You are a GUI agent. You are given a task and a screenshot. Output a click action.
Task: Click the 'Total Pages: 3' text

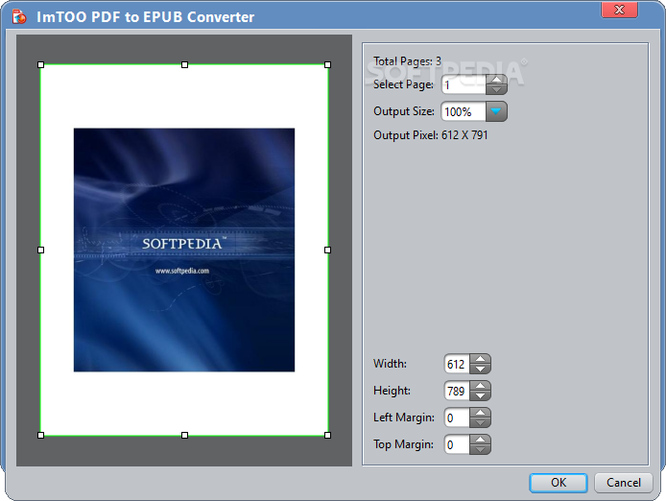coord(407,61)
